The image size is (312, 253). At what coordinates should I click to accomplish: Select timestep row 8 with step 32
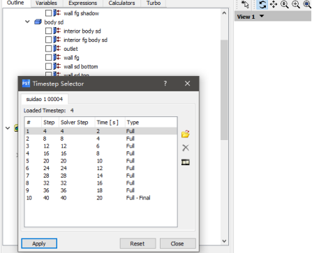click(101, 183)
